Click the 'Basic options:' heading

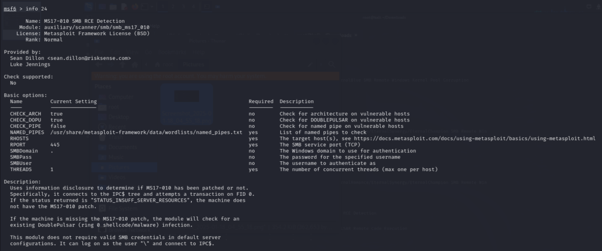click(x=25, y=95)
